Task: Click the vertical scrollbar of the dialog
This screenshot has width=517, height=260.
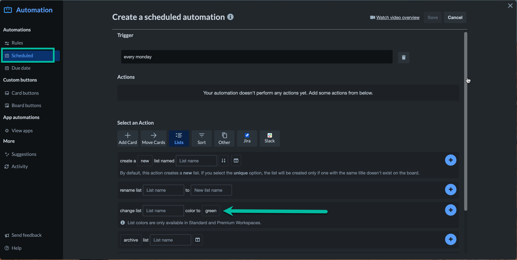Action: (466, 121)
